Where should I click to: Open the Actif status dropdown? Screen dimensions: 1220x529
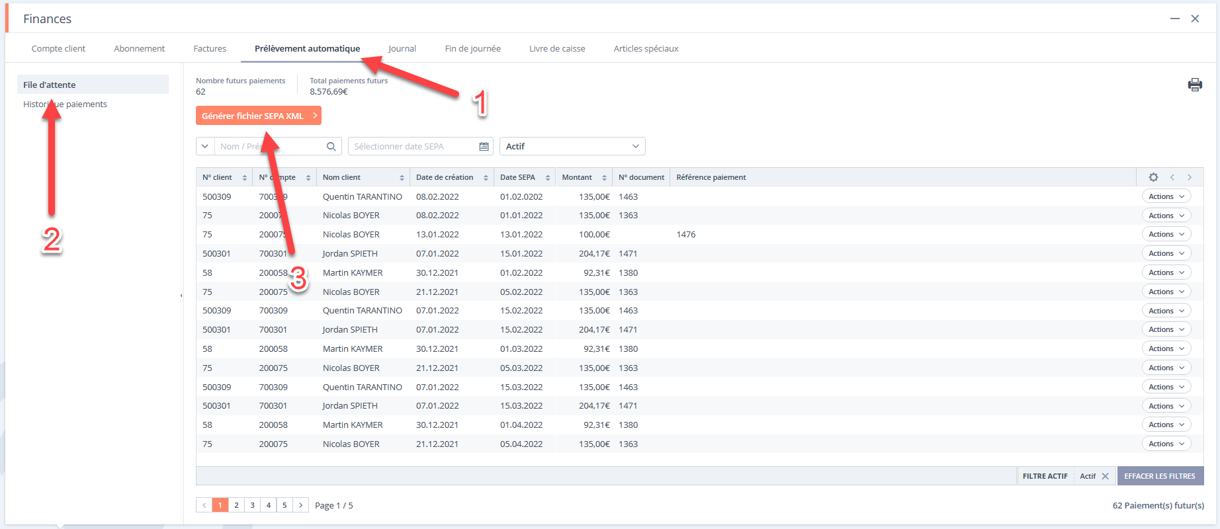pyautogui.click(x=572, y=146)
